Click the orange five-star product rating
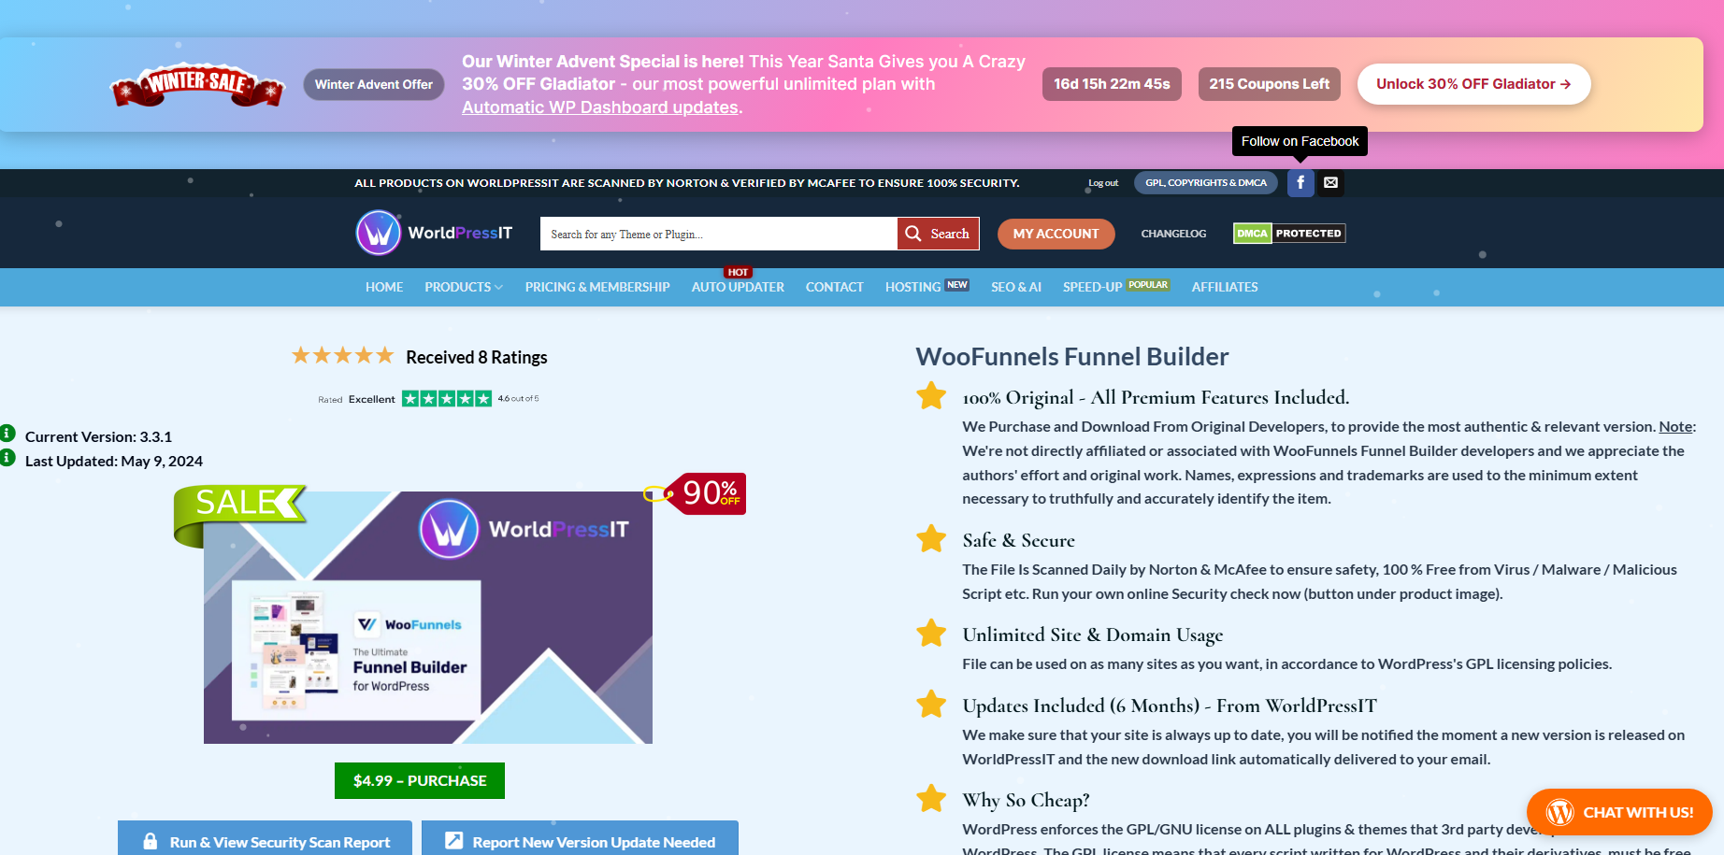 tap(342, 356)
